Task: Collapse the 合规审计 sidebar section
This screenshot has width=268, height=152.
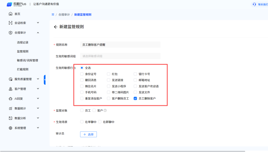Action: tap(38, 33)
